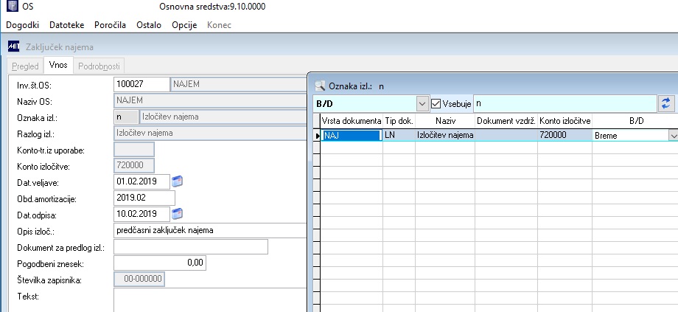Image resolution: width=678 pixels, height=312 pixels.
Task: Click the OS application icon in title bar
Action: (x=13, y=7)
